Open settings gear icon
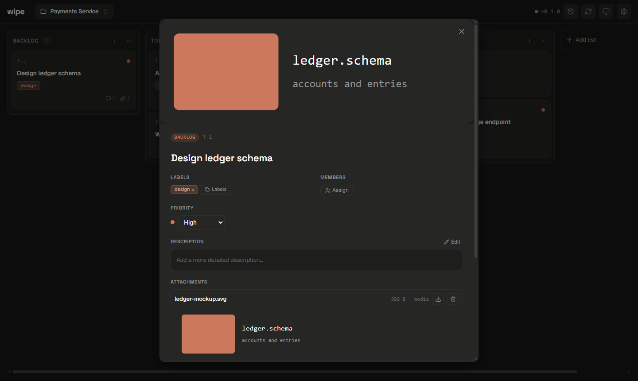 click(x=624, y=12)
